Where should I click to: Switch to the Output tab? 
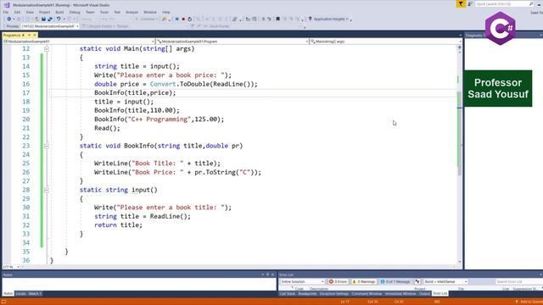(x=424, y=294)
